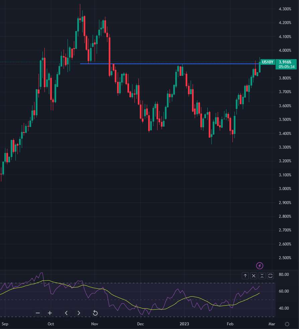Move RSI pane up with arrow icon
This screenshot has width=299, height=329.
tap(245, 276)
